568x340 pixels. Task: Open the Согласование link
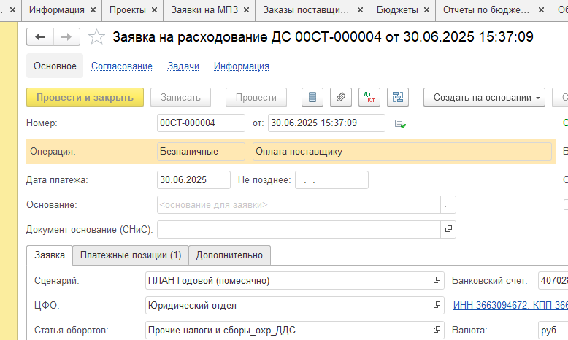click(x=121, y=66)
